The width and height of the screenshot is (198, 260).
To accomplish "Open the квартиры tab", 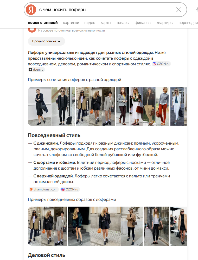I will coord(165,23).
